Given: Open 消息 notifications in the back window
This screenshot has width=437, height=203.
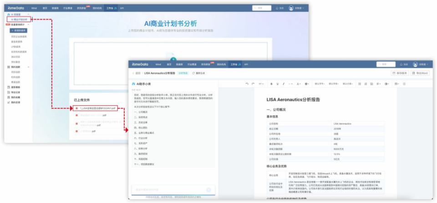Looking at the screenshot, I should pos(280,8).
